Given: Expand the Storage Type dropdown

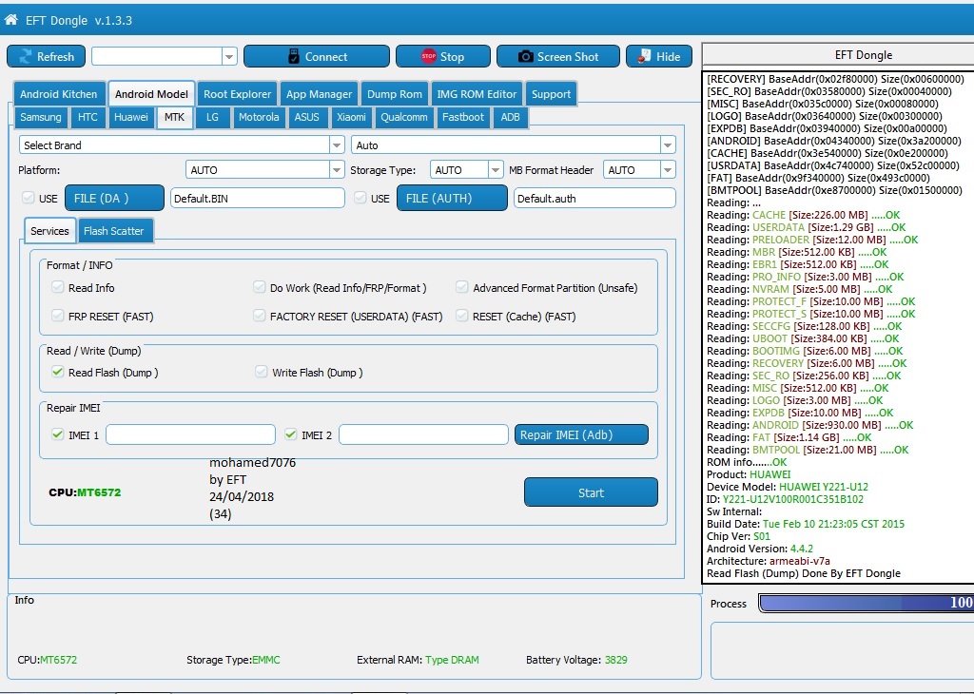Looking at the screenshot, I should point(496,170).
